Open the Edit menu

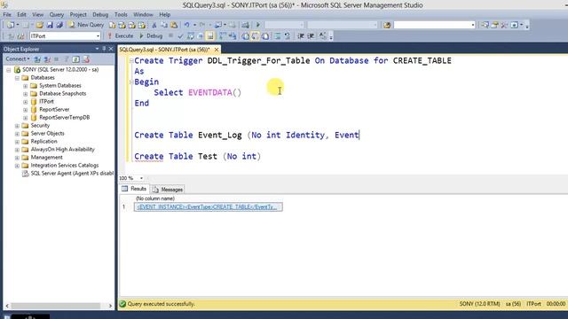(21, 15)
